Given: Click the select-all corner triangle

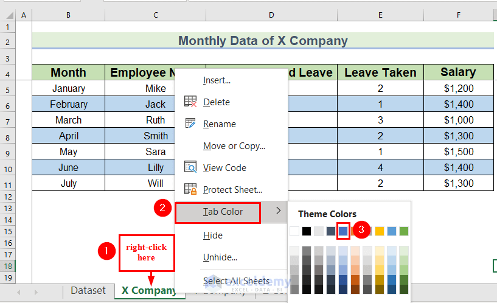Looking at the screenshot, I should point(8,13).
